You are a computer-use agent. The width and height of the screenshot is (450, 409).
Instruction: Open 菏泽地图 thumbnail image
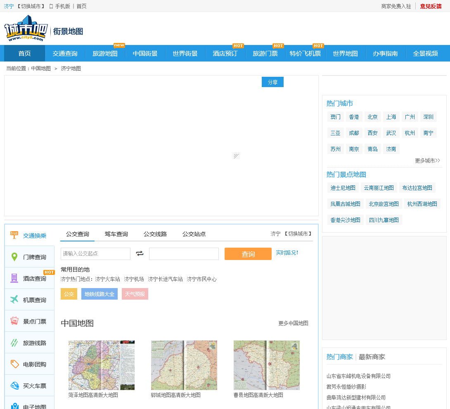[x=101, y=365]
